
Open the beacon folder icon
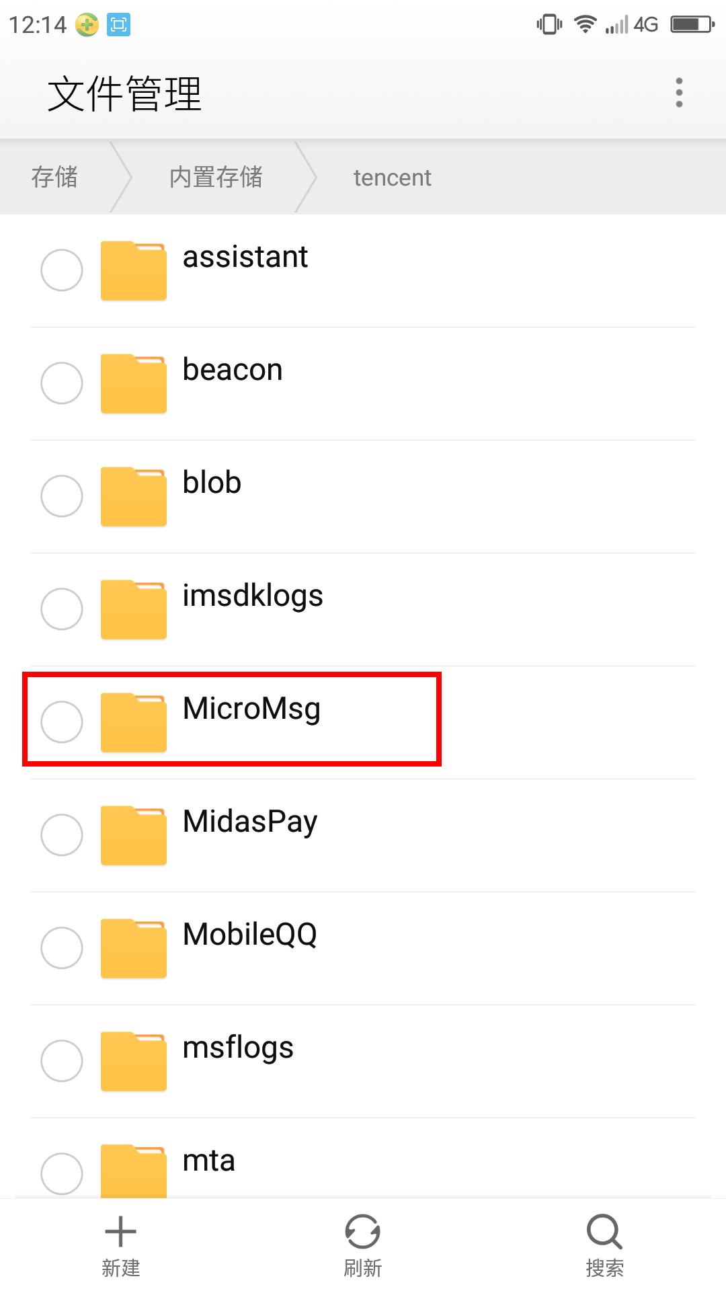(x=134, y=383)
